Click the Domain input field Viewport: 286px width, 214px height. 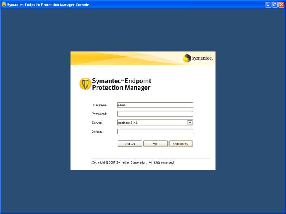[x=155, y=132]
